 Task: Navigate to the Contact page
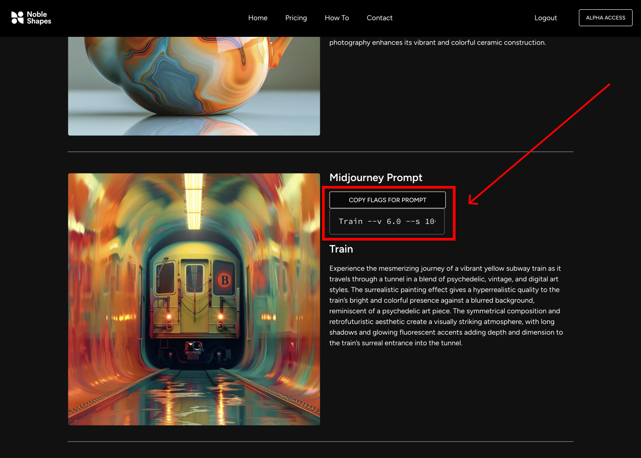[x=379, y=18]
